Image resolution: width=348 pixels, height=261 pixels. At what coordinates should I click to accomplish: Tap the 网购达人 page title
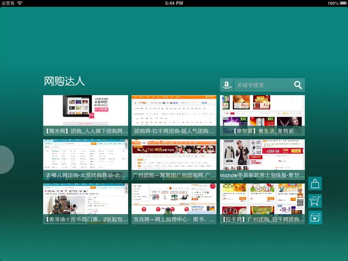[64, 81]
